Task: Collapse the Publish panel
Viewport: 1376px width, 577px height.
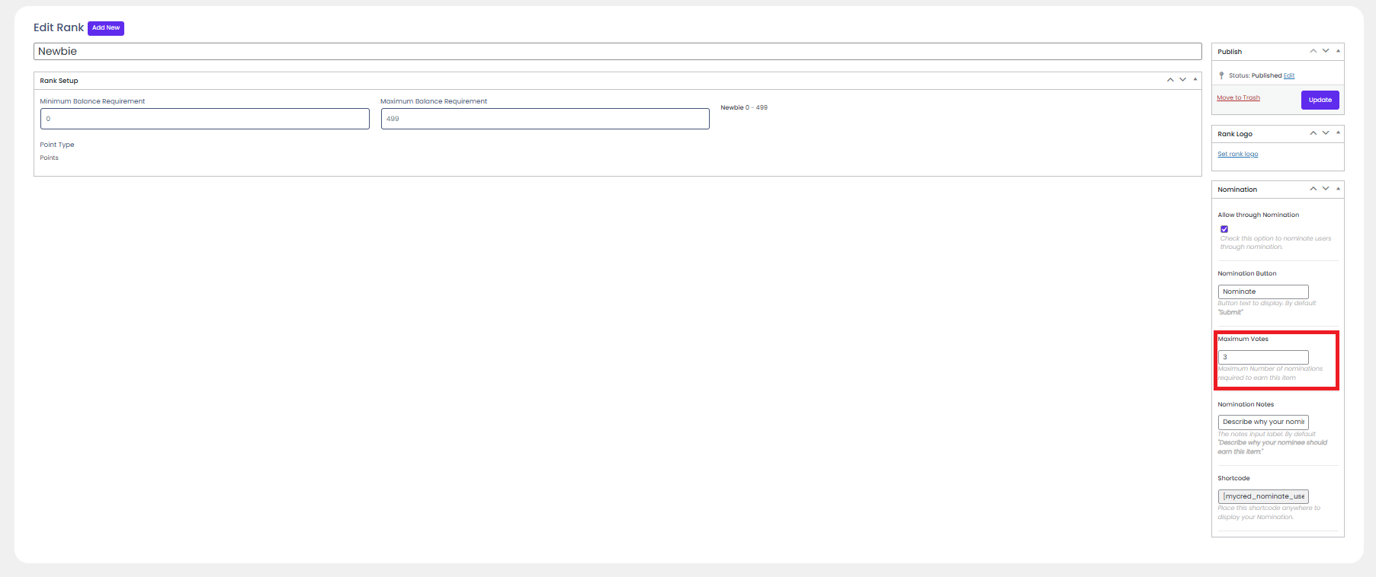Action: (x=1338, y=51)
